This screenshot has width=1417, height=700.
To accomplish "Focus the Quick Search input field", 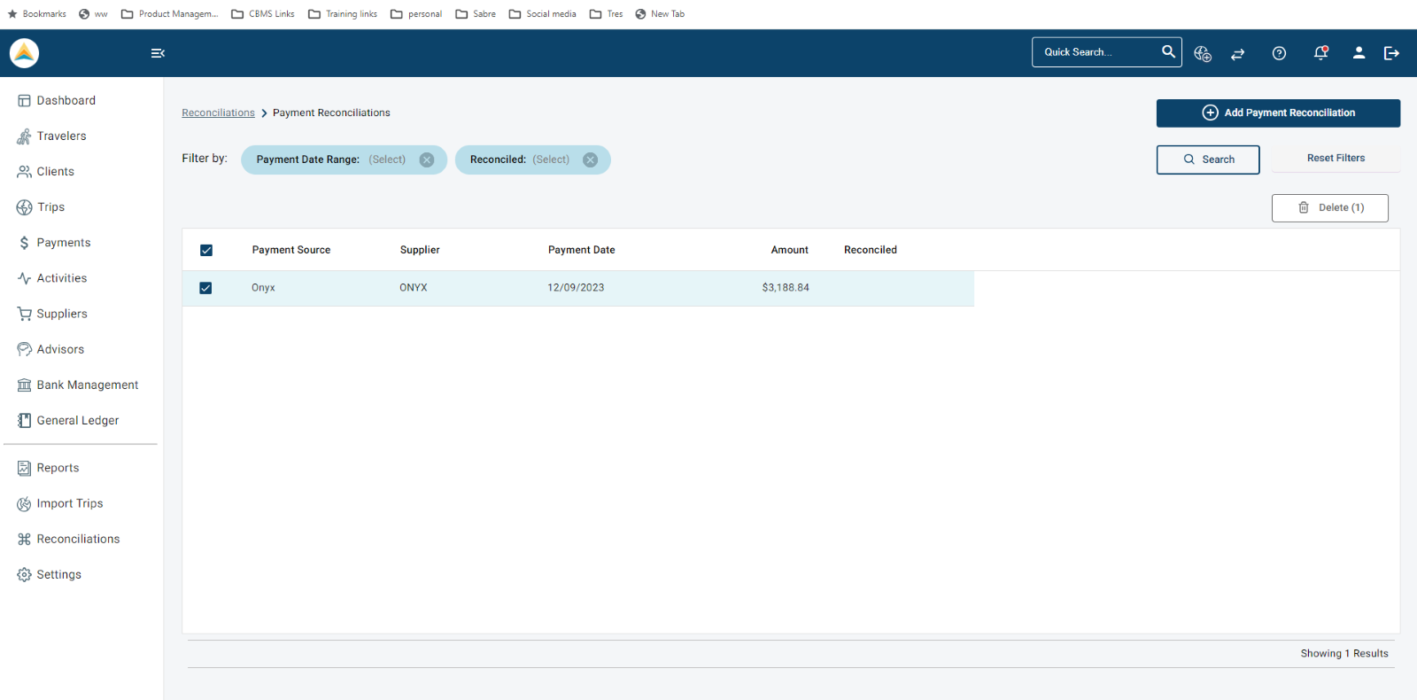I will coord(1098,52).
